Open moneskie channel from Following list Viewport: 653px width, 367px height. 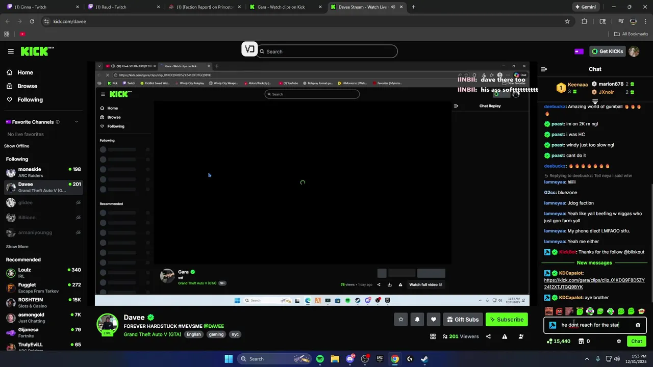(43, 172)
